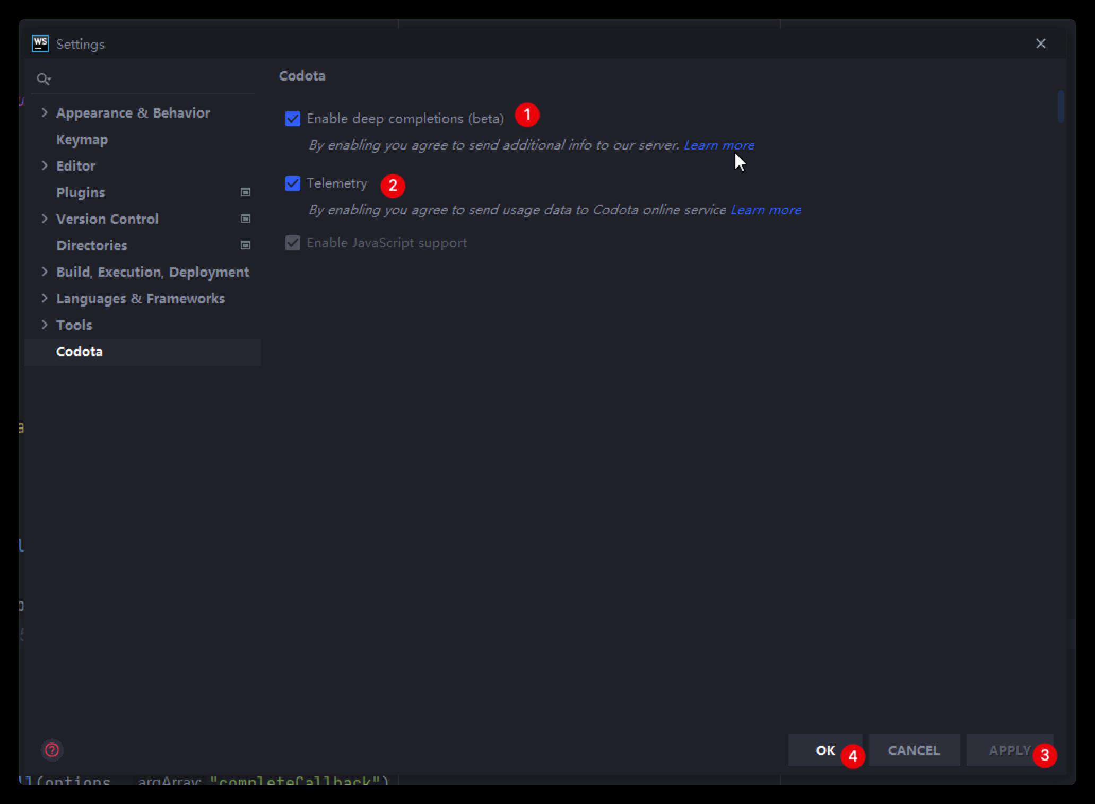Click the Apply button
1095x804 pixels.
point(1010,750)
